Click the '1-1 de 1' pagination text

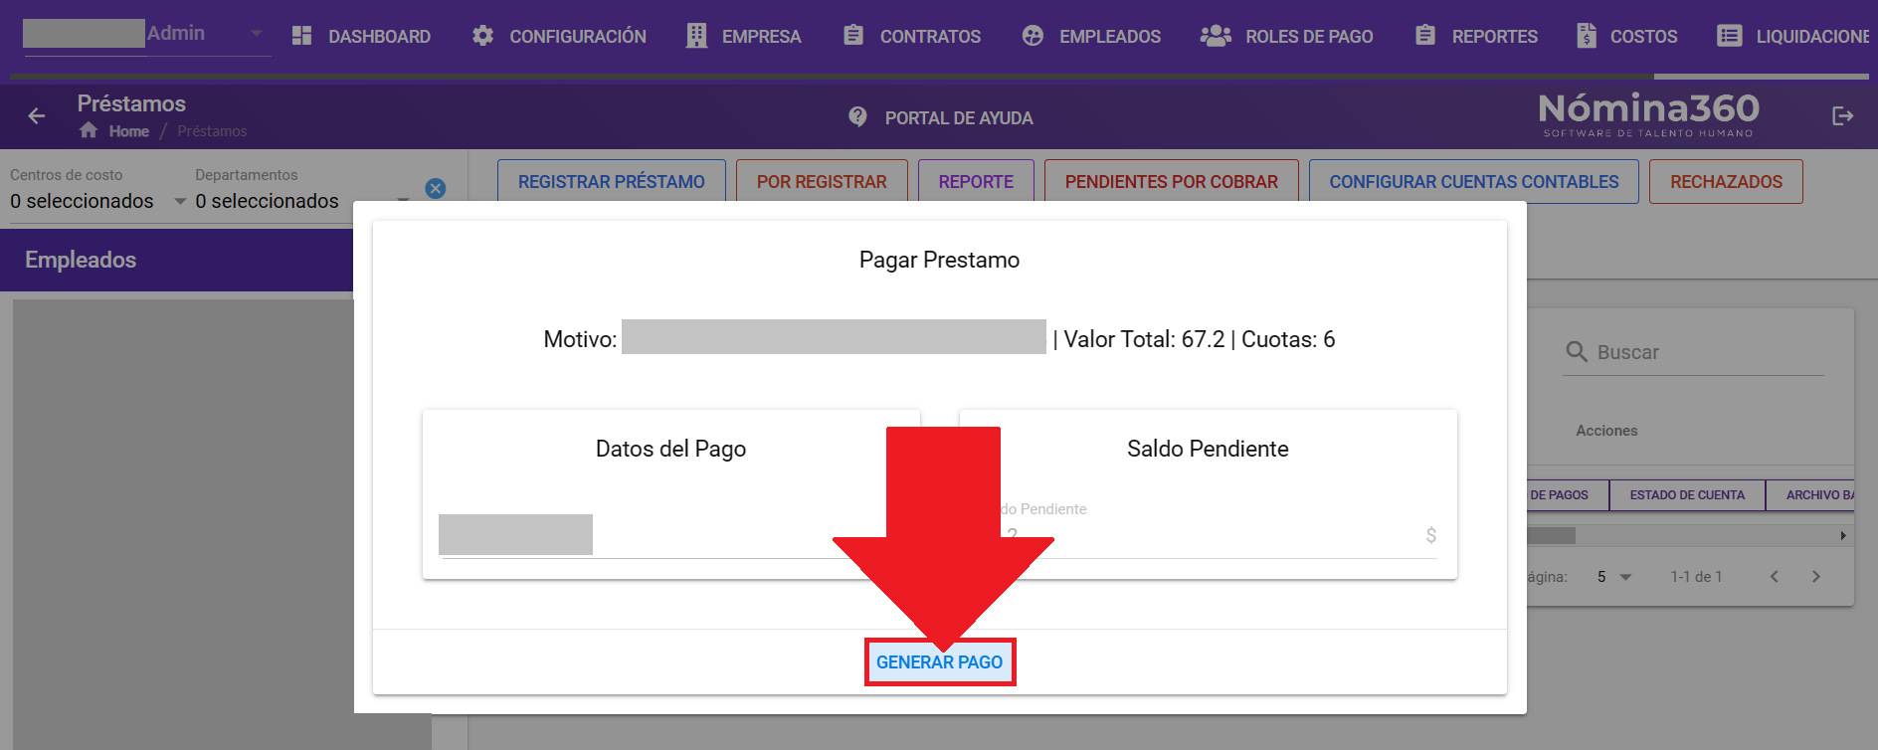[1696, 577]
